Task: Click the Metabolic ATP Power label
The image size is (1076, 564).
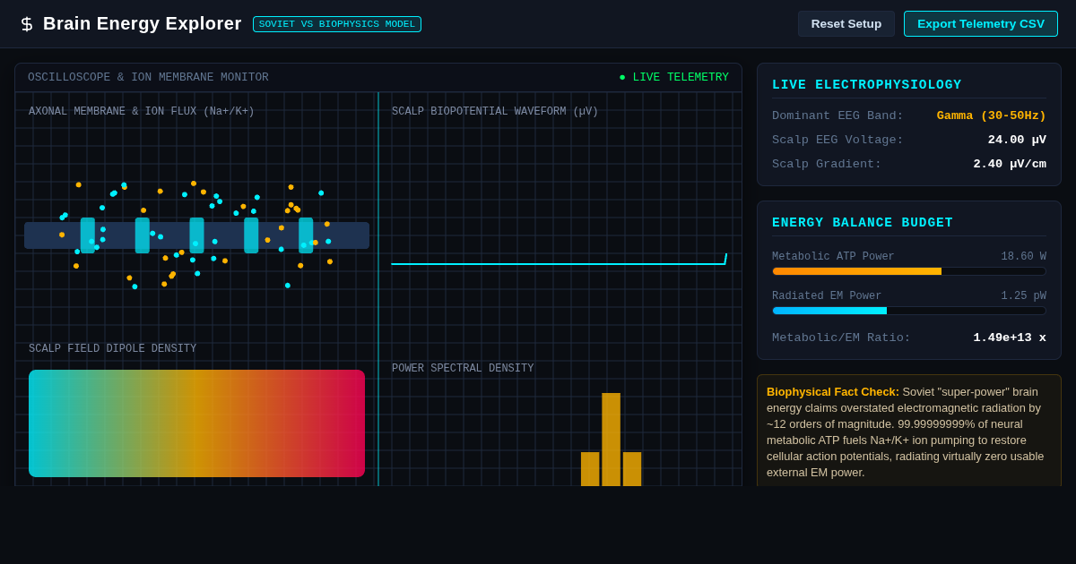Action: [833, 257]
